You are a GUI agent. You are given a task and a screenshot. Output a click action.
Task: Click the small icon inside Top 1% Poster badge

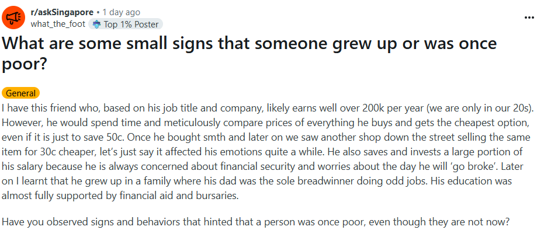pos(97,25)
